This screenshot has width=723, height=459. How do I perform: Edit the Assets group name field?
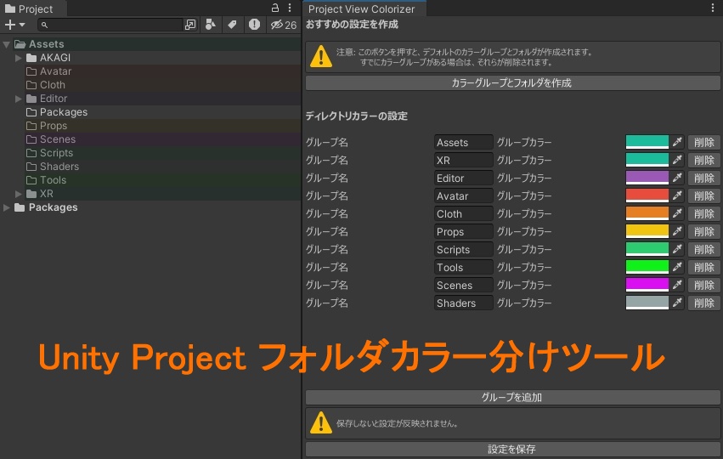pos(463,143)
